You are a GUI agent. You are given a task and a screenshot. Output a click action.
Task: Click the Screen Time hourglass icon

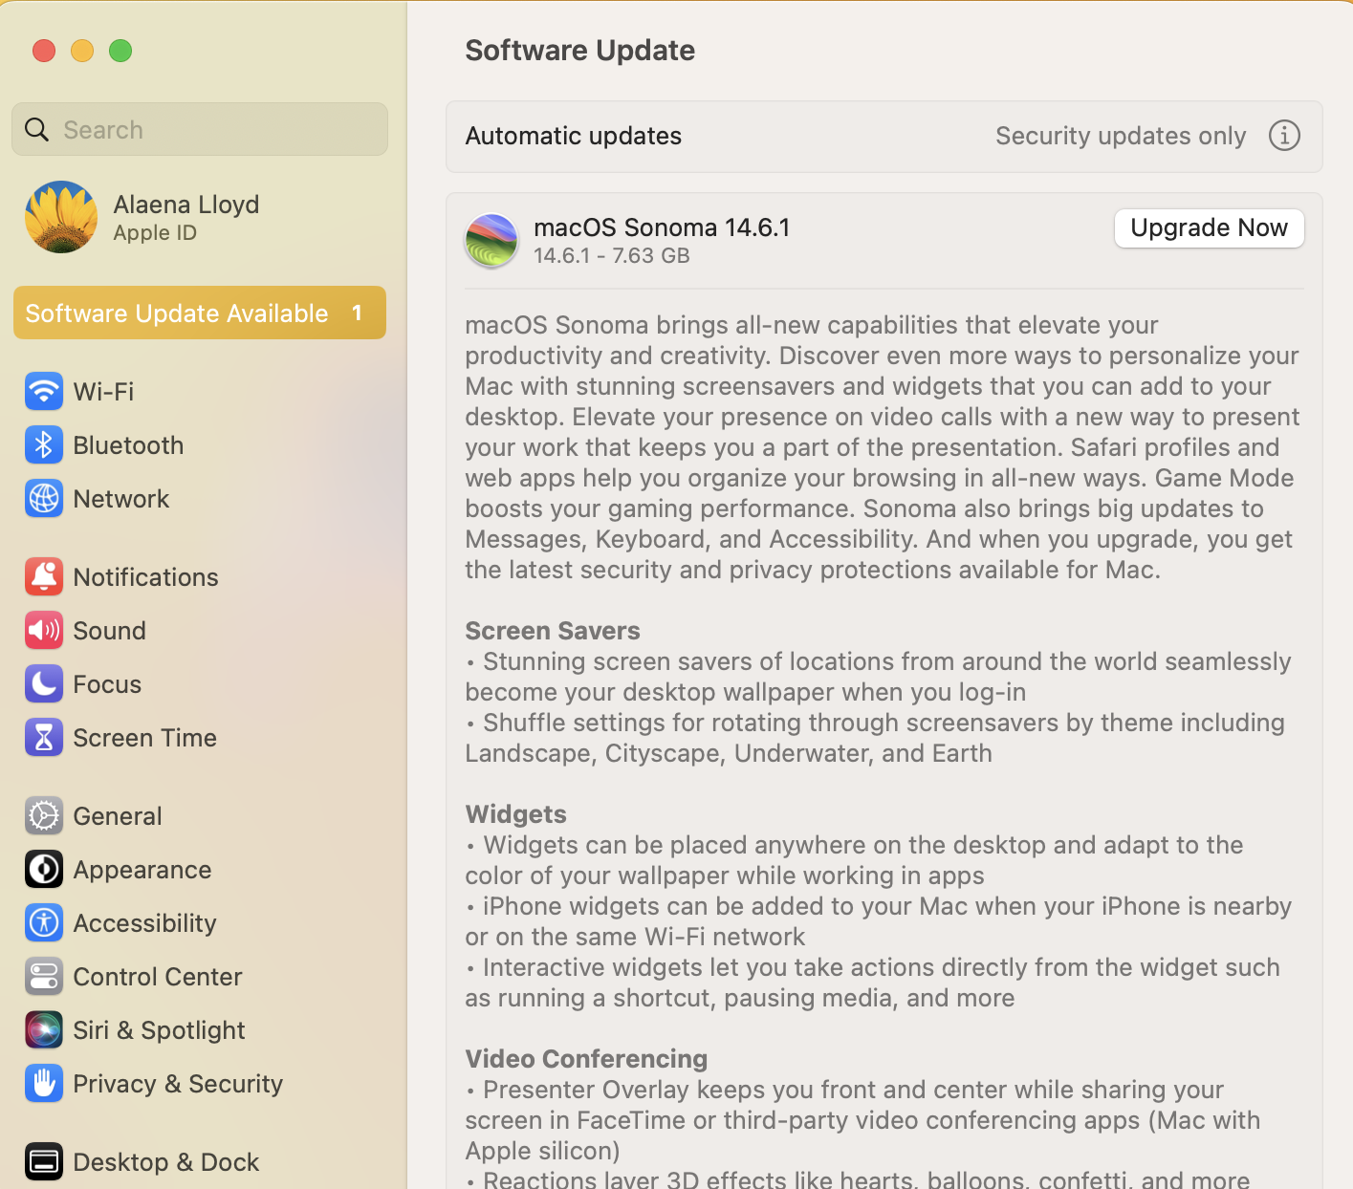pyautogui.click(x=44, y=738)
